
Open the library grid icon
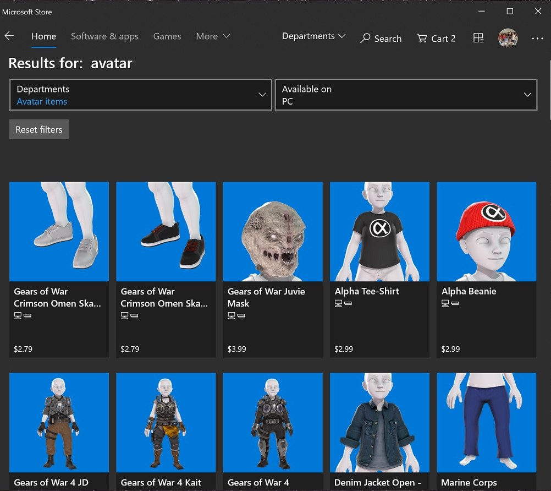(x=478, y=38)
